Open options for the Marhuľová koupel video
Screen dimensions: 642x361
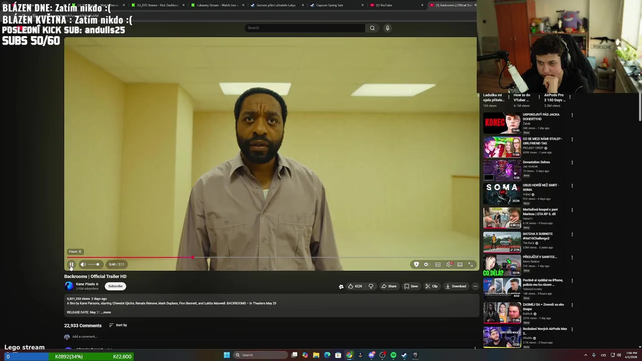coord(572,210)
